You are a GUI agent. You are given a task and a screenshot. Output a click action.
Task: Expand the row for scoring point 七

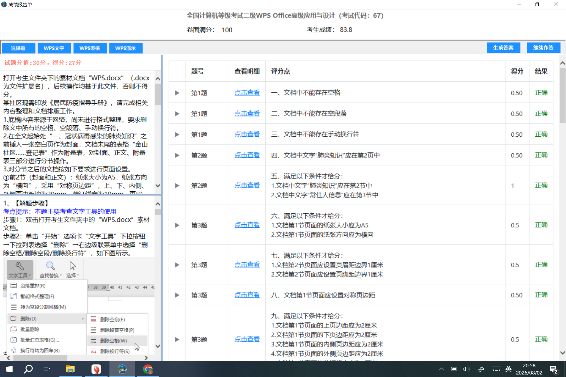pyautogui.click(x=177, y=265)
